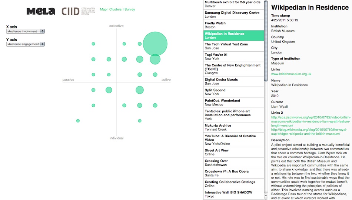
Task: Select The Centre of New Enlightenment entry
Action: pyautogui.click(x=234, y=69)
